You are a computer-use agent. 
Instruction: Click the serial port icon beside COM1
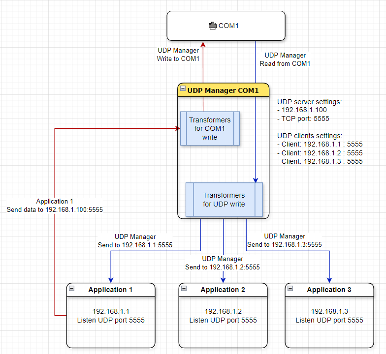click(x=213, y=26)
